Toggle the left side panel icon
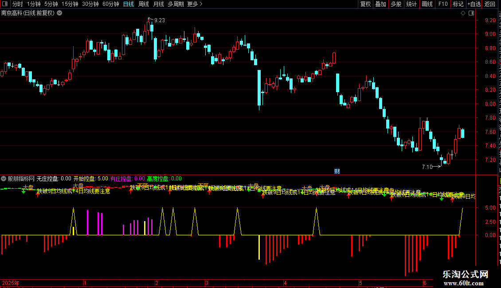The width and height of the screenshot is (501, 288). click(5, 4)
